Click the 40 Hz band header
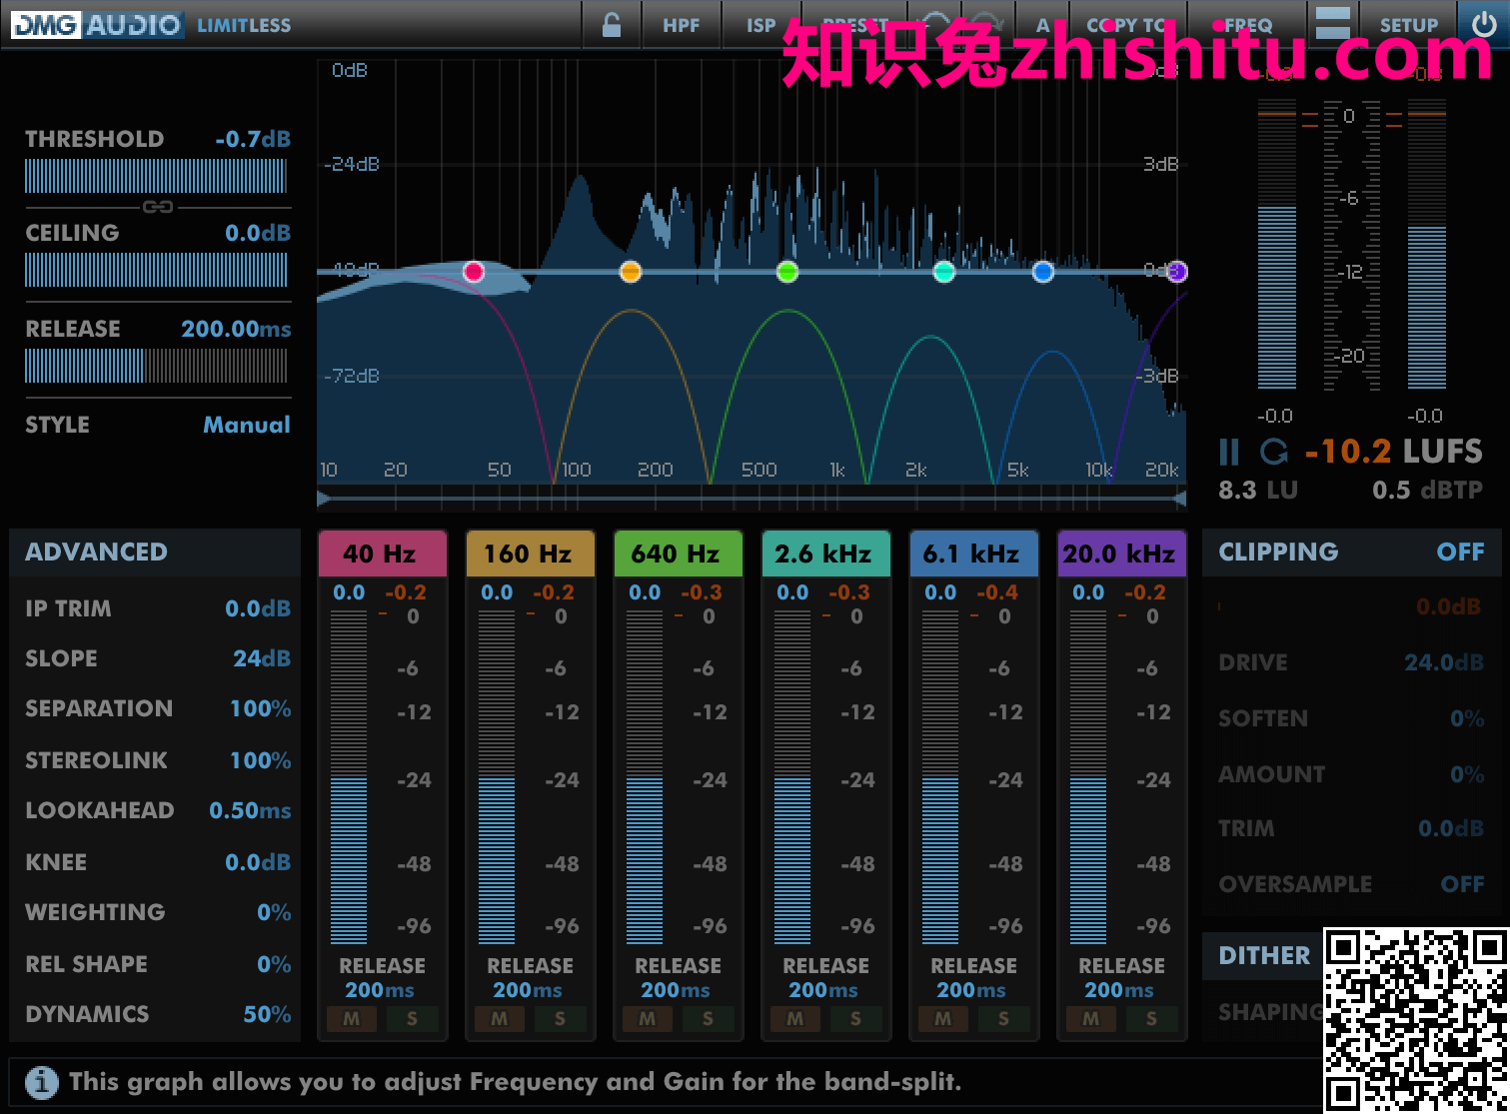 click(382, 554)
